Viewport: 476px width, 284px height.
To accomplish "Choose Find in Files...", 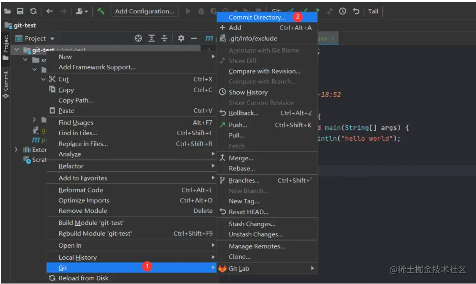I will (132, 133).
